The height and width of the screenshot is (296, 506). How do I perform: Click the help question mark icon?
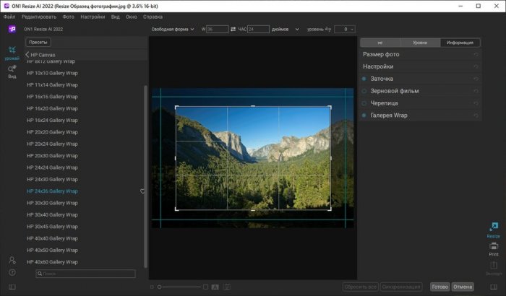tap(12, 272)
